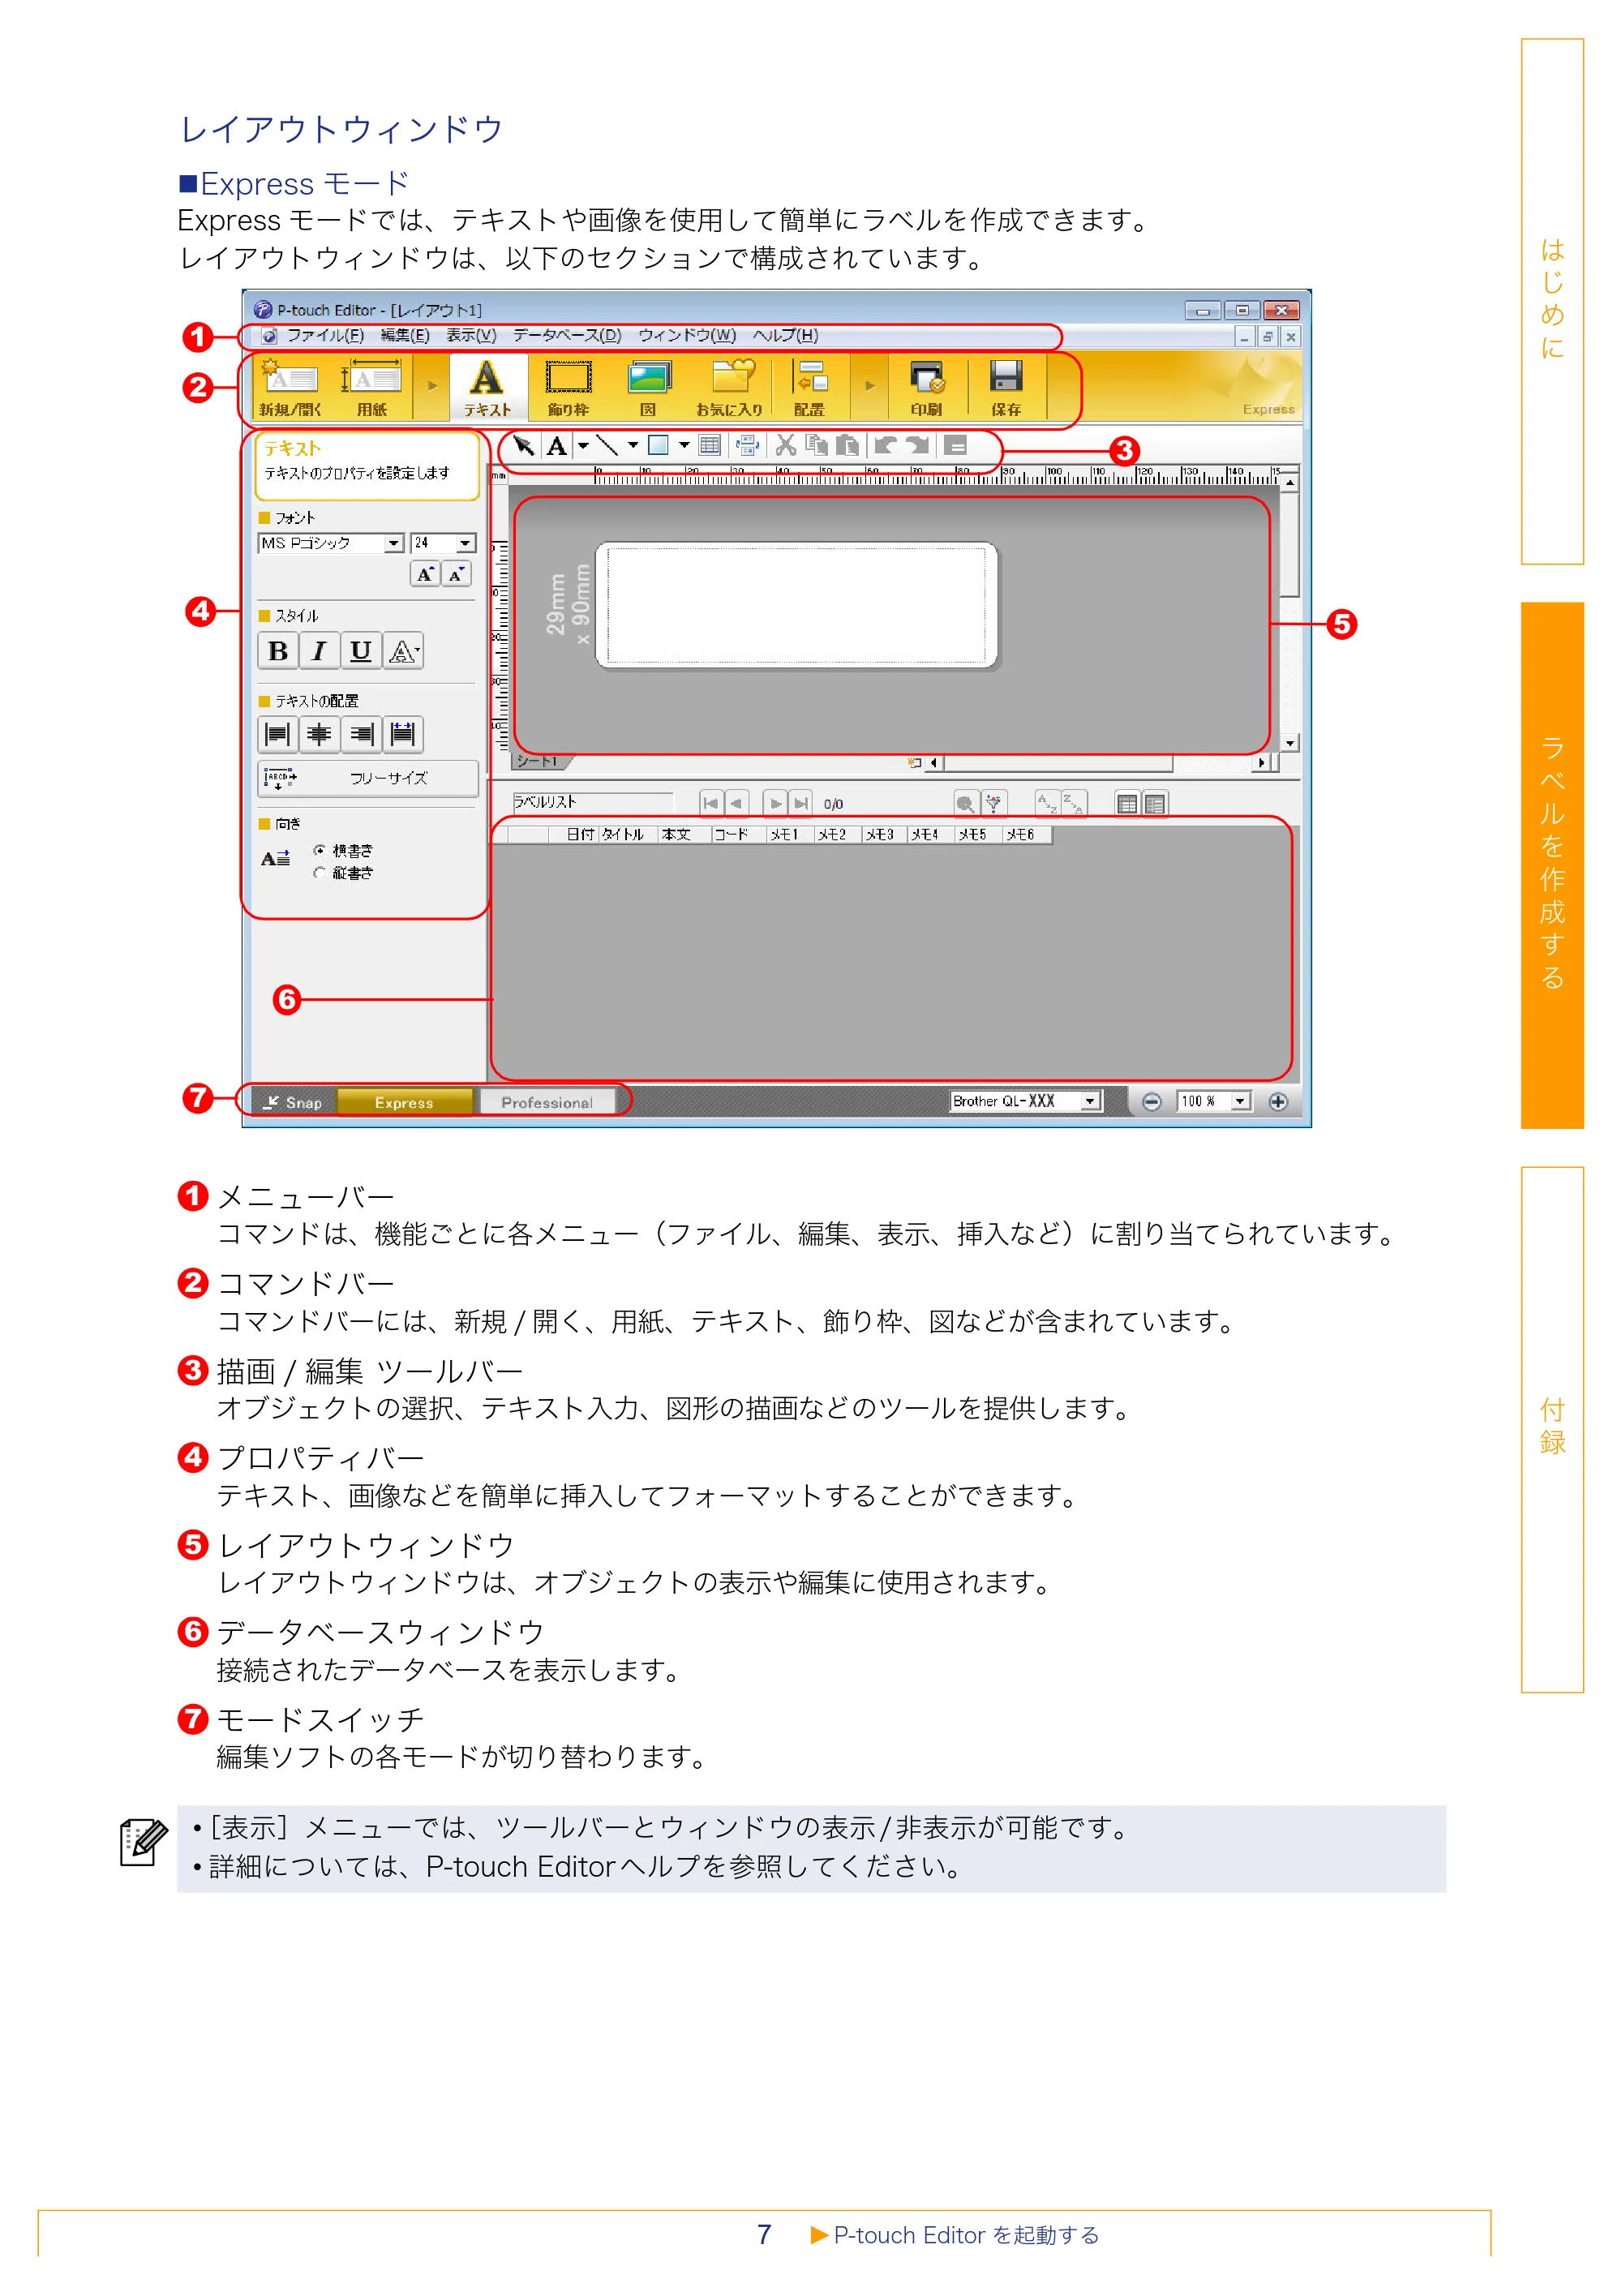Click the sort ascending A-Z icon
Image resolution: width=1622 pixels, height=2296 pixels.
tap(1047, 804)
